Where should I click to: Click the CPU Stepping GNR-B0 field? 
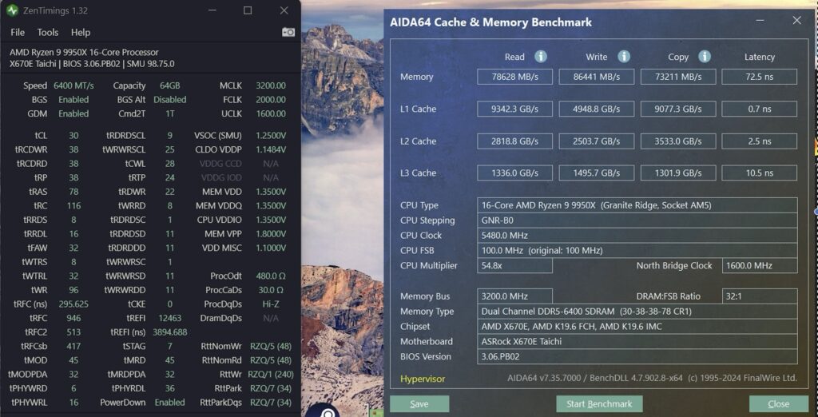tap(637, 220)
